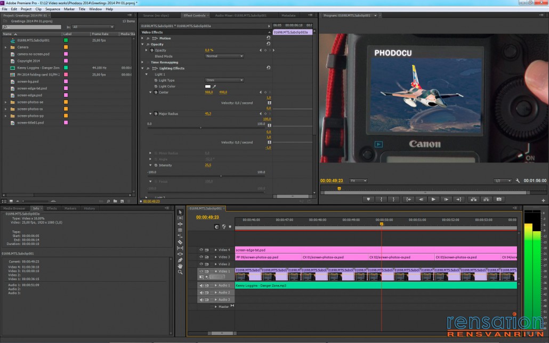Mute the Audio 2 track speaker
This screenshot has width=549, height=343.
201,292
